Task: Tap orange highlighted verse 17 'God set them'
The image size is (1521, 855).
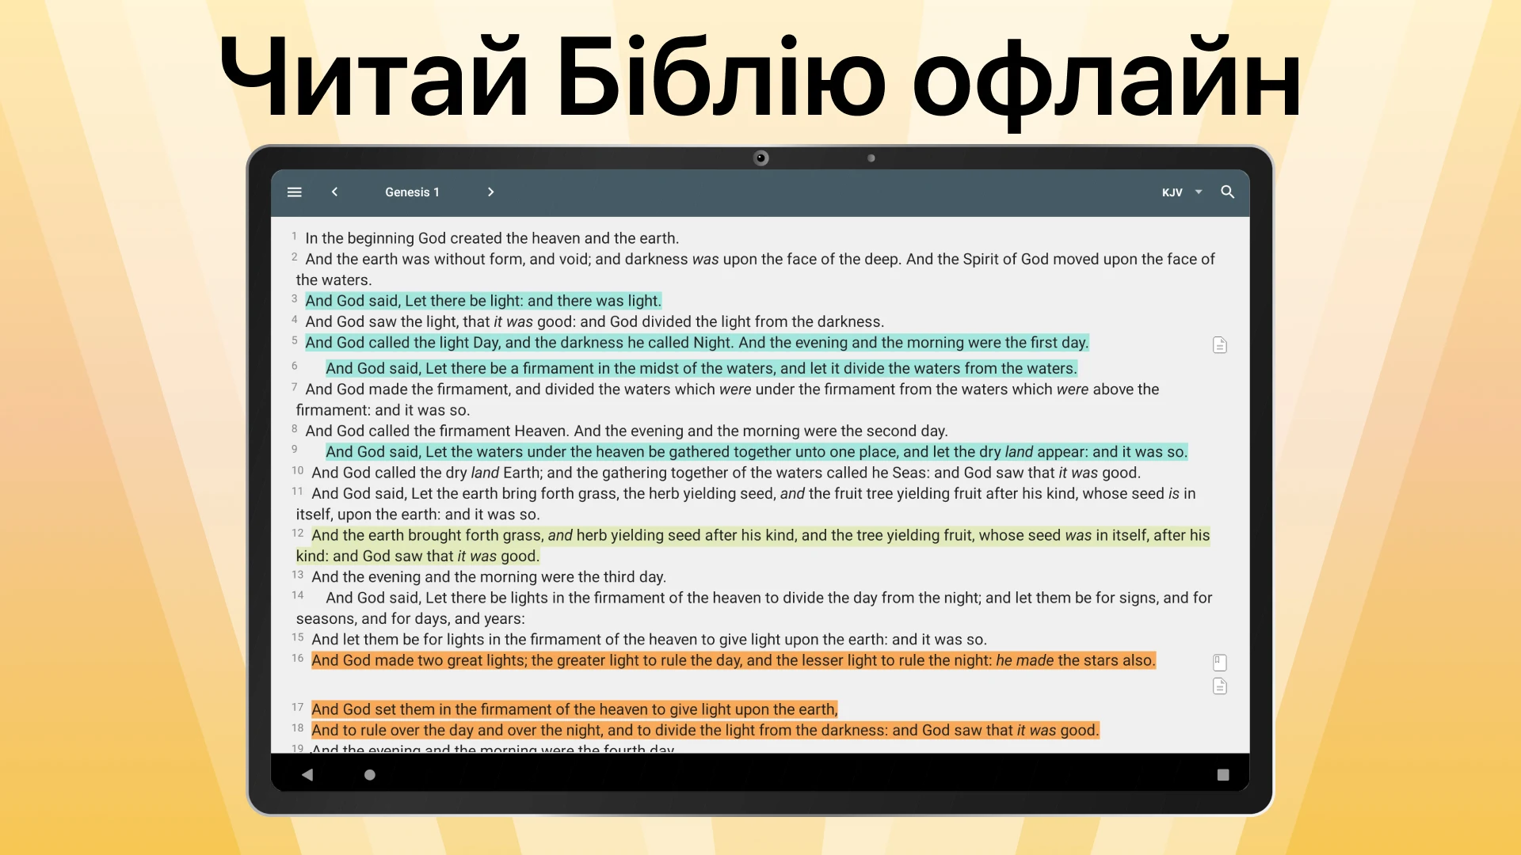Action: click(574, 709)
